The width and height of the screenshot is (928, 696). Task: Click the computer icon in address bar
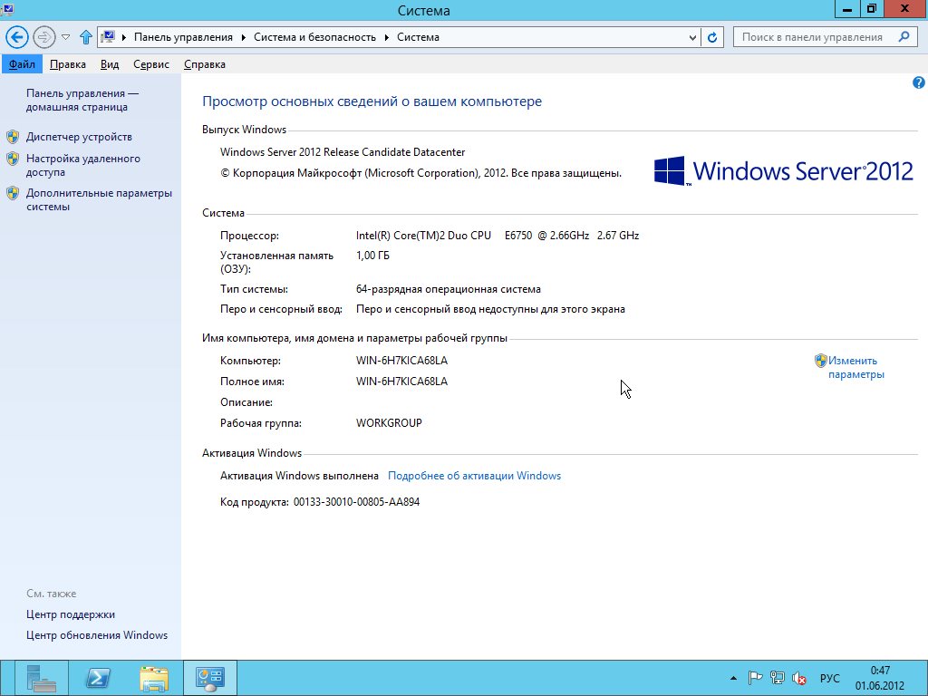108,37
